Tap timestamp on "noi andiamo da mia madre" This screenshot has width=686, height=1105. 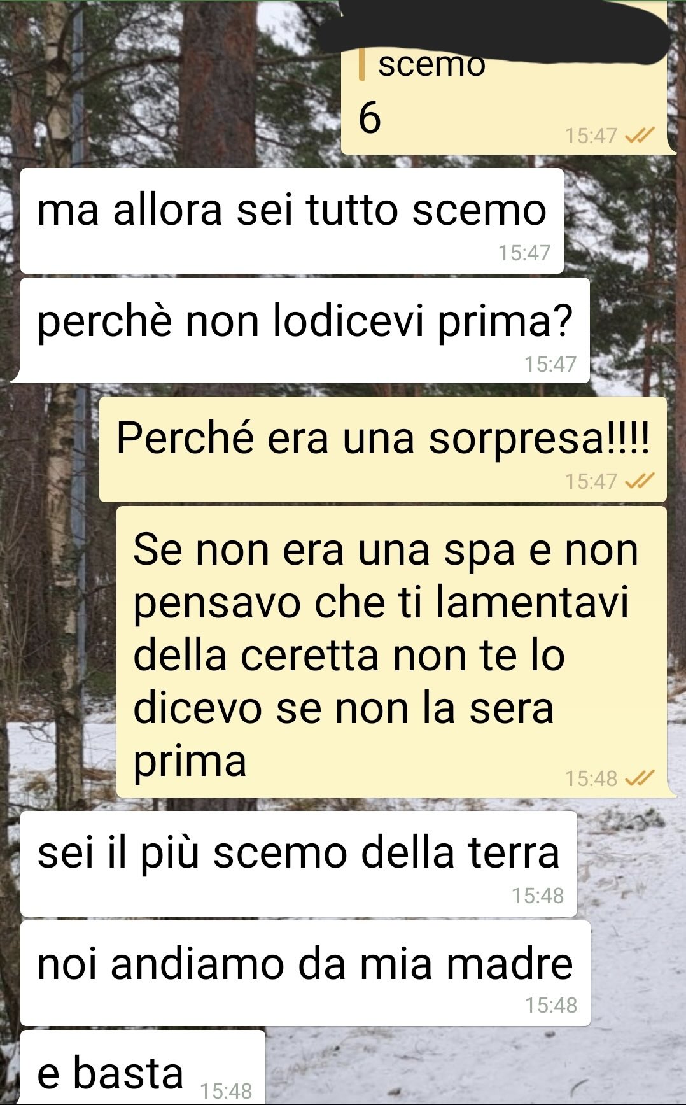click(551, 1005)
